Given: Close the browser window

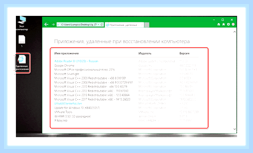Looking at the screenshot, I should (232, 20).
